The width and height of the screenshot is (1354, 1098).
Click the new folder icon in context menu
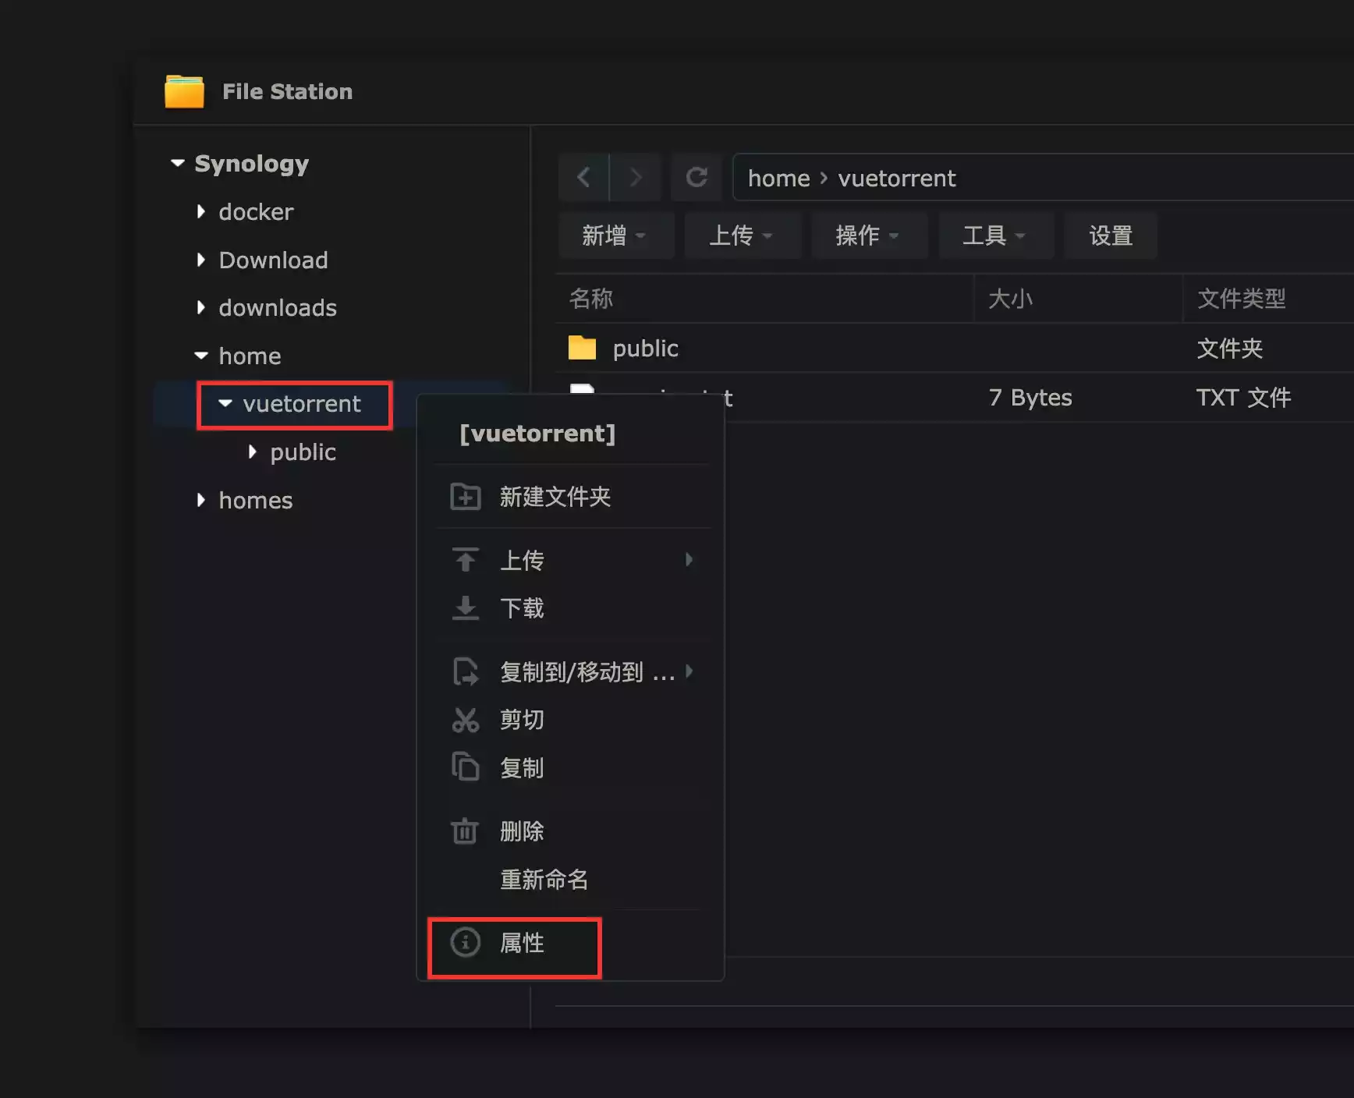click(x=466, y=497)
